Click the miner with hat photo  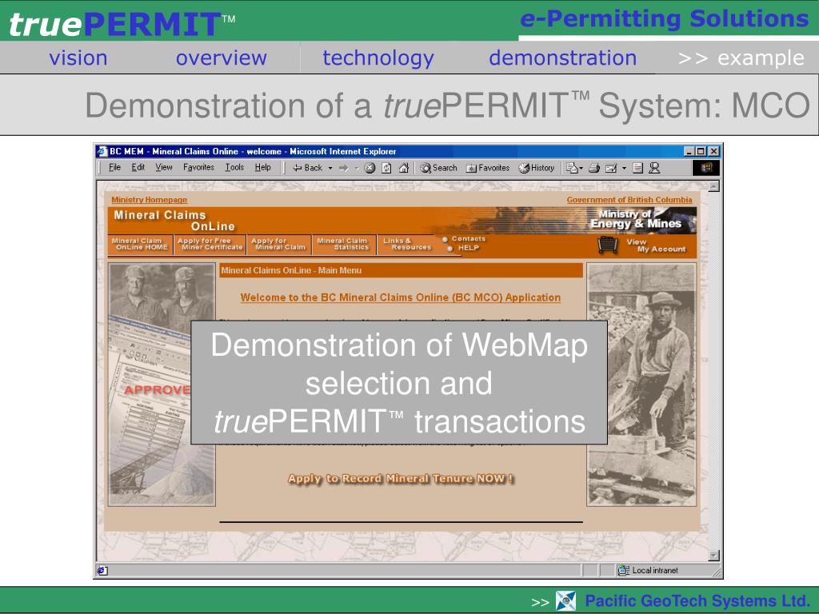[641, 385]
